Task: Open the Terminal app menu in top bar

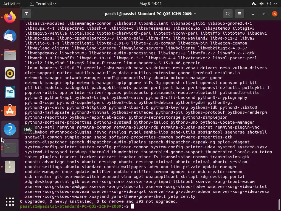Action: (43, 4)
